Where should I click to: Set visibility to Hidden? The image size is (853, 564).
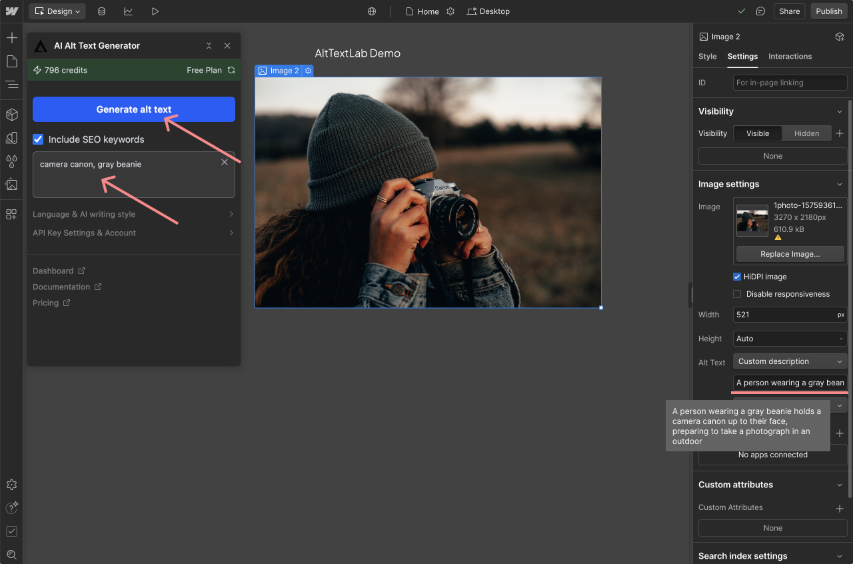806,133
